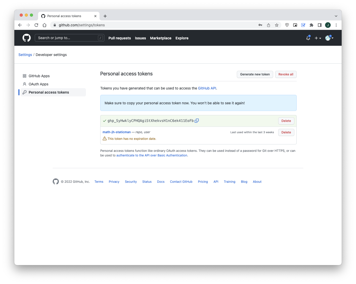Expand the tab search chevron
The width and height of the screenshot is (356, 284).
tap(336, 16)
